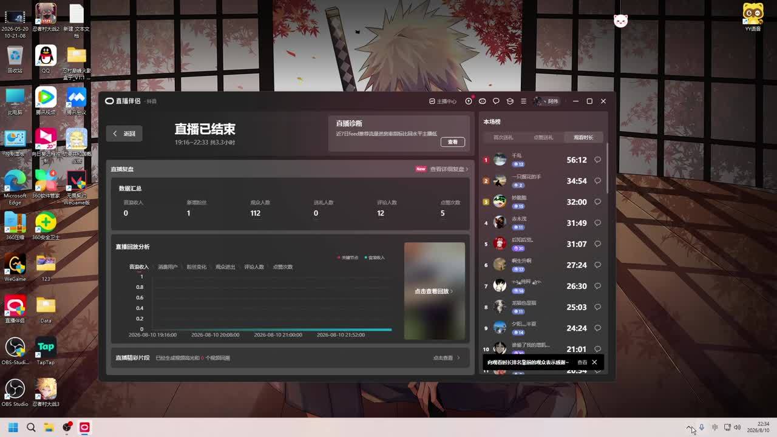Click the graduation cap learning icon
The width and height of the screenshot is (777, 437).
[510, 101]
